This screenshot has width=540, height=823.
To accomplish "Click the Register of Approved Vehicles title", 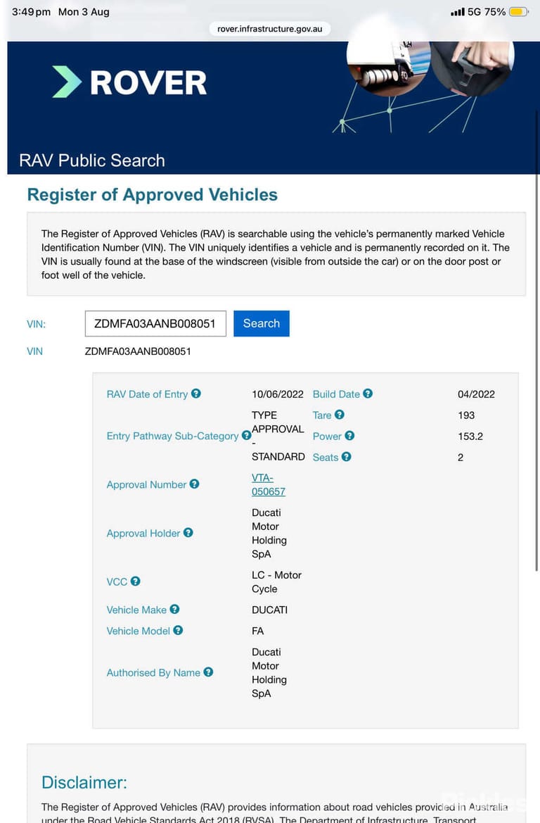I will 153,195.
